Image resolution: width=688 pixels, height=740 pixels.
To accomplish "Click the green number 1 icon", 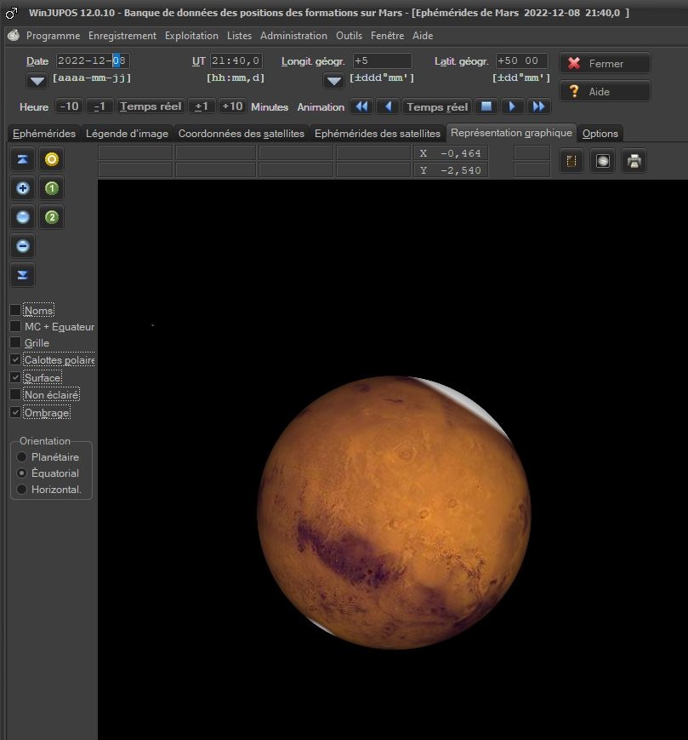I will [52, 188].
